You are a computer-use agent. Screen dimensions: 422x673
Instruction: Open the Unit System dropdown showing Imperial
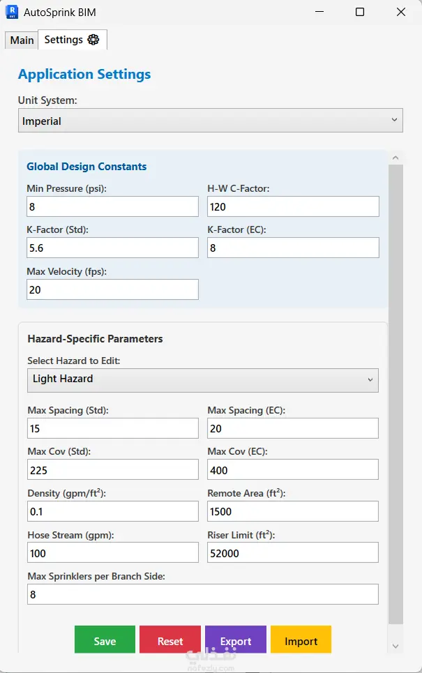(x=211, y=121)
